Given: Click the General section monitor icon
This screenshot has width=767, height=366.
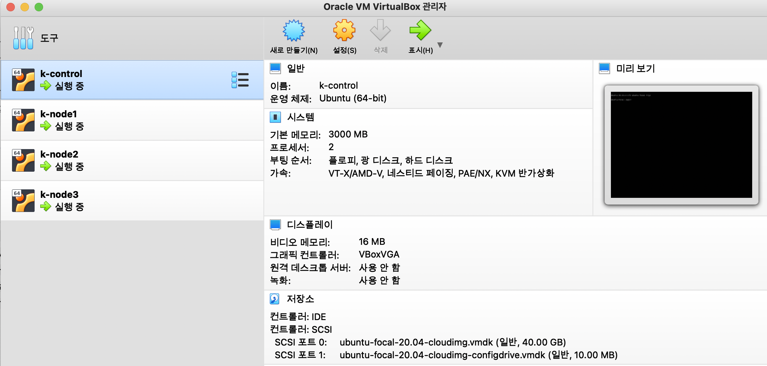Looking at the screenshot, I should pos(275,68).
